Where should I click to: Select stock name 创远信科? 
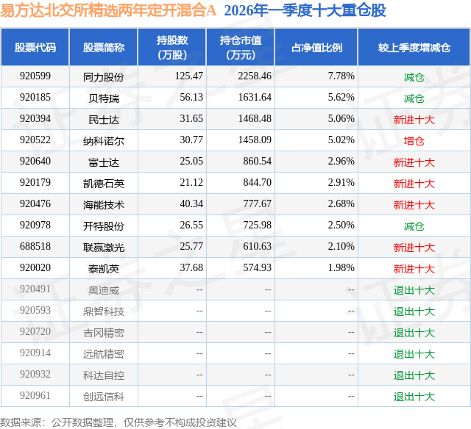tap(104, 397)
